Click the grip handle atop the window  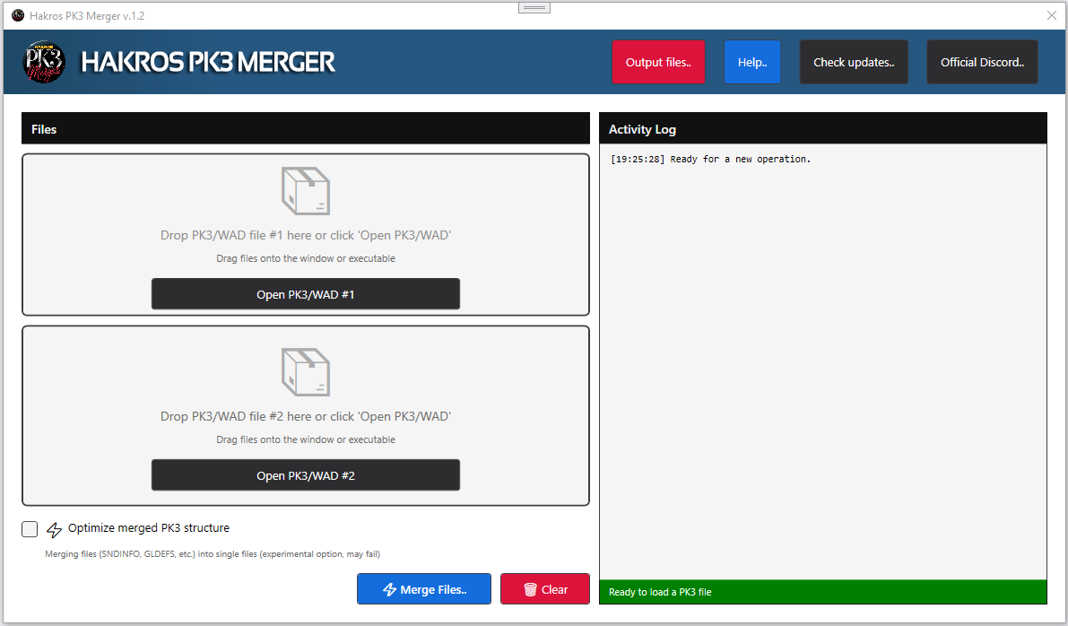click(x=534, y=7)
